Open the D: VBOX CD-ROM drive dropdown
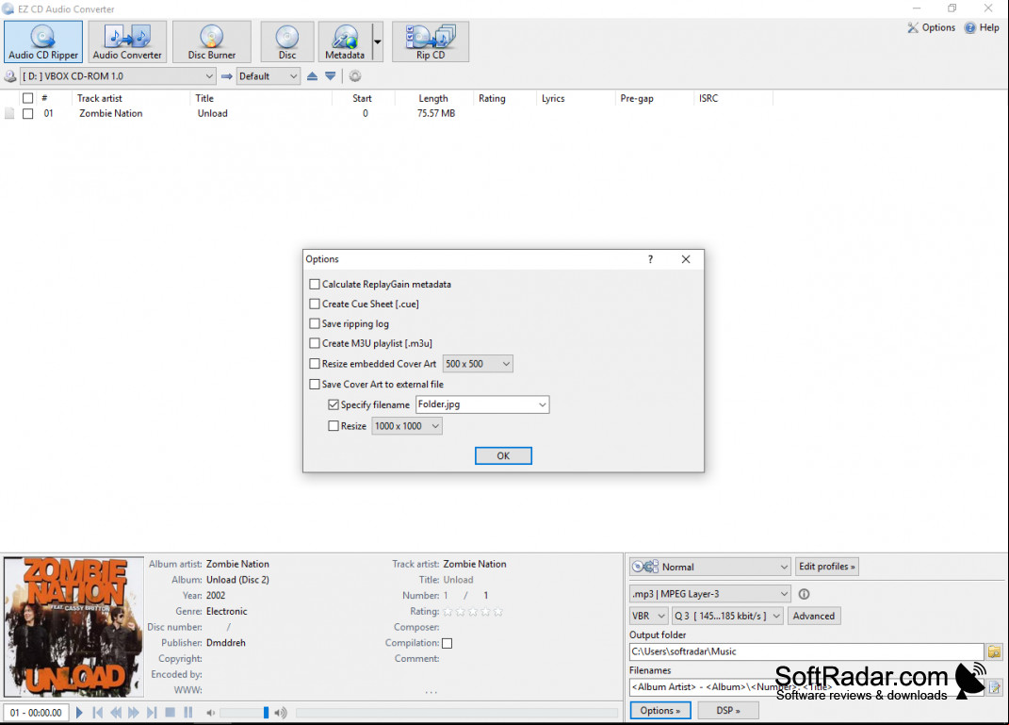The image size is (1009, 725). (x=118, y=76)
